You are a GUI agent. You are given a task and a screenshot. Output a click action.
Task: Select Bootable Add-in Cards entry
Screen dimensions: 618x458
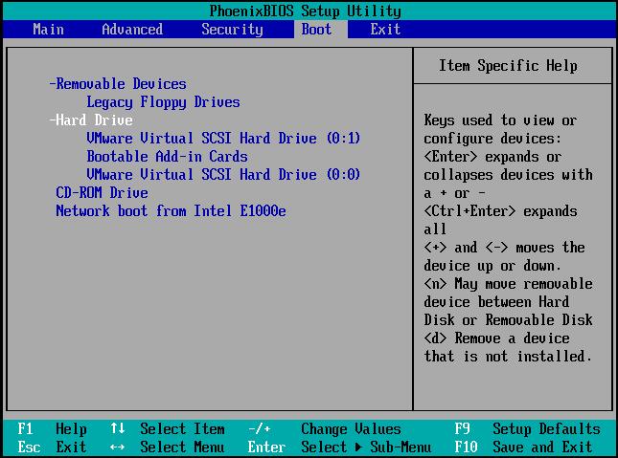(167, 157)
